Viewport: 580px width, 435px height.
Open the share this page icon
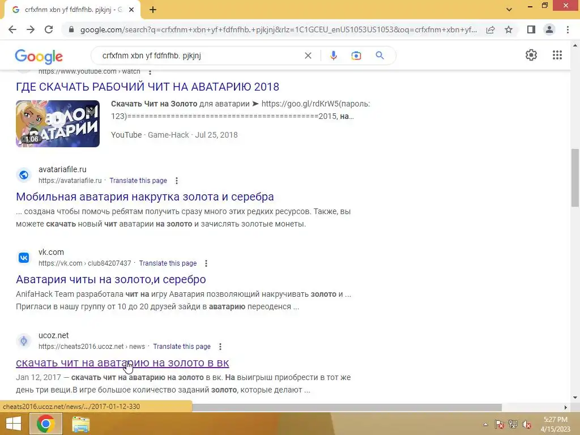[491, 29]
